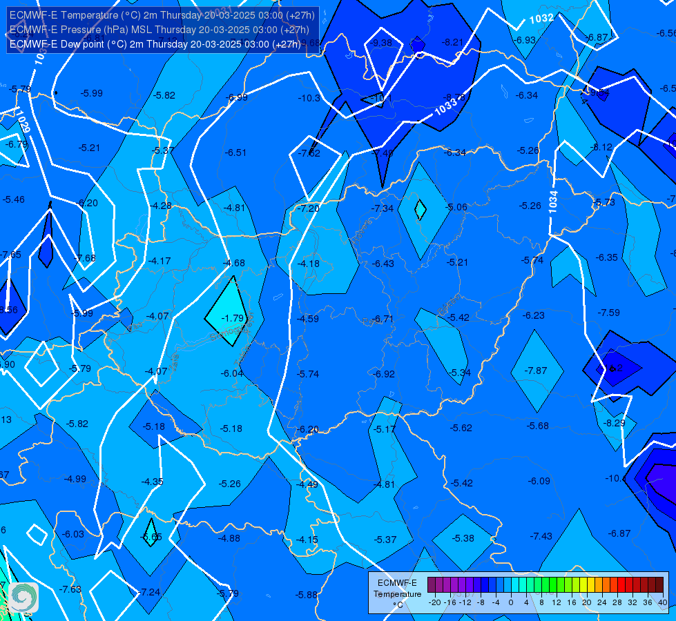Image resolution: width=676 pixels, height=621 pixels.
Task: Click the -4.49 temperature value
Action: pos(307,484)
